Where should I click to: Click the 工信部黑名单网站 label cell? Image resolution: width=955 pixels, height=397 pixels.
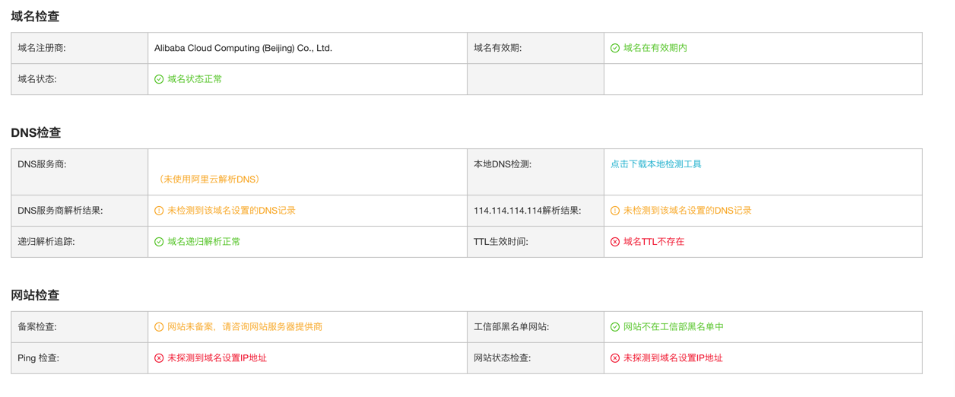[x=511, y=327]
